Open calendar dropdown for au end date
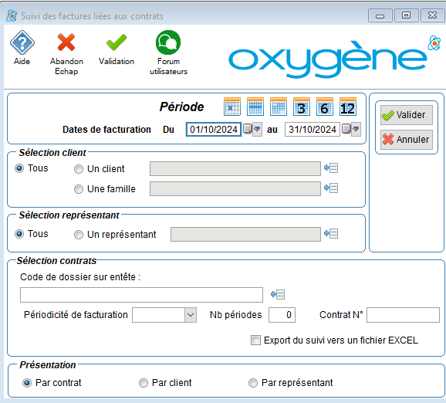The width and height of the screenshot is (446, 403). coord(356,129)
